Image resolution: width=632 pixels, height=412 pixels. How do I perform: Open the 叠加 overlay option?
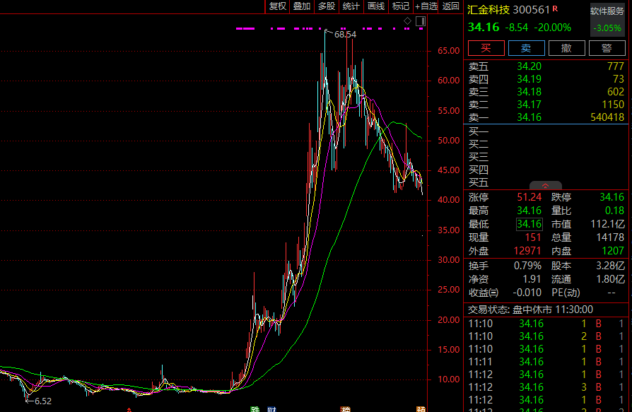pos(302,6)
